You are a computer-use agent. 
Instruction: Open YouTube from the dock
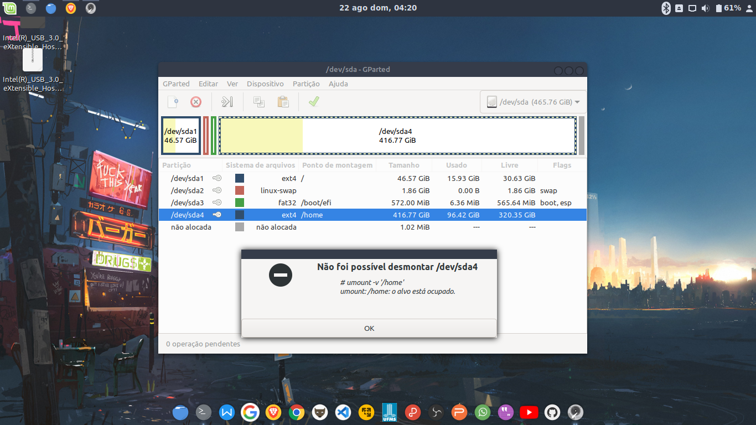pyautogui.click(x=529, y=412)
